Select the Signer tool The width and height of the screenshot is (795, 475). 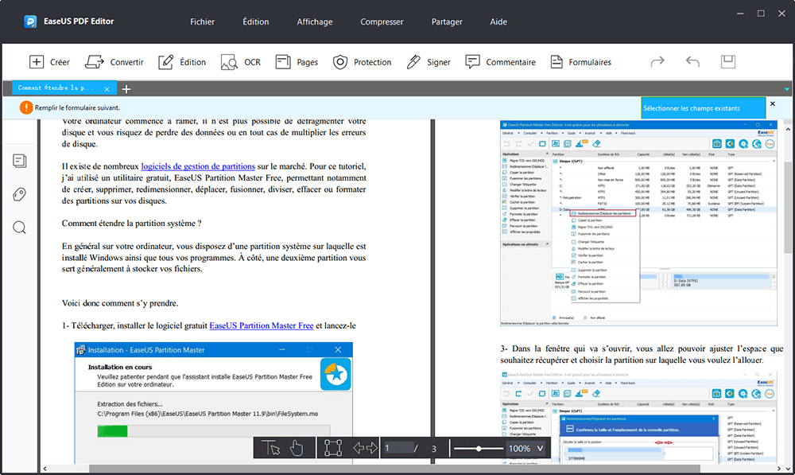429,62
